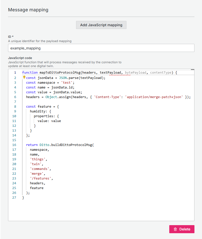Click the feature argument on line 25

click(x=37, y=188)
